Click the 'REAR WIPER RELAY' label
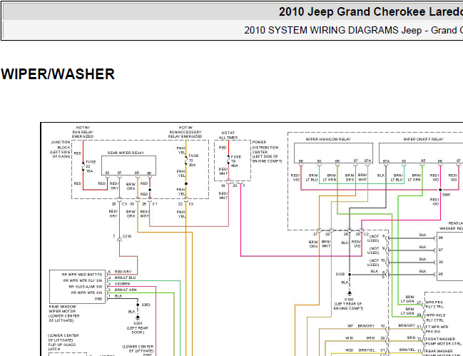 126,153
